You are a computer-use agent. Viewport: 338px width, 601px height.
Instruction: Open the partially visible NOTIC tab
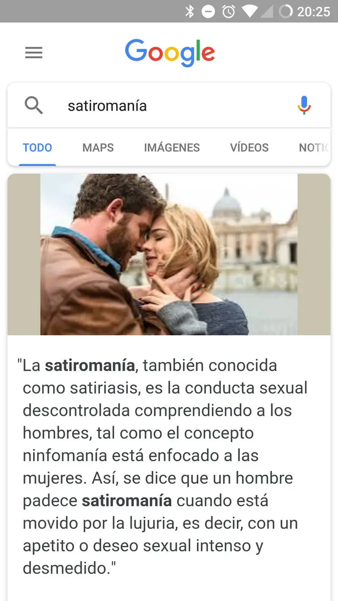click(x=314, y=148)
